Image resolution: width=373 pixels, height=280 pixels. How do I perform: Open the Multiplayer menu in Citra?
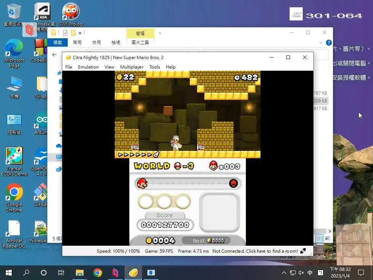pyautogui.click(x=132, y=67)
